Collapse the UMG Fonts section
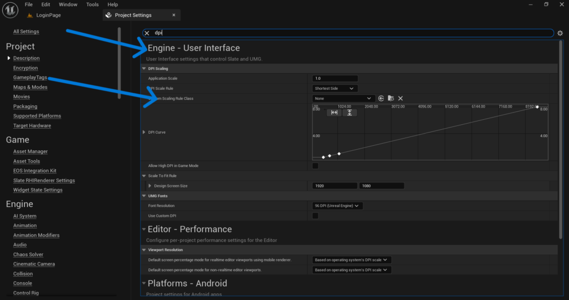 tap(144, 196)
